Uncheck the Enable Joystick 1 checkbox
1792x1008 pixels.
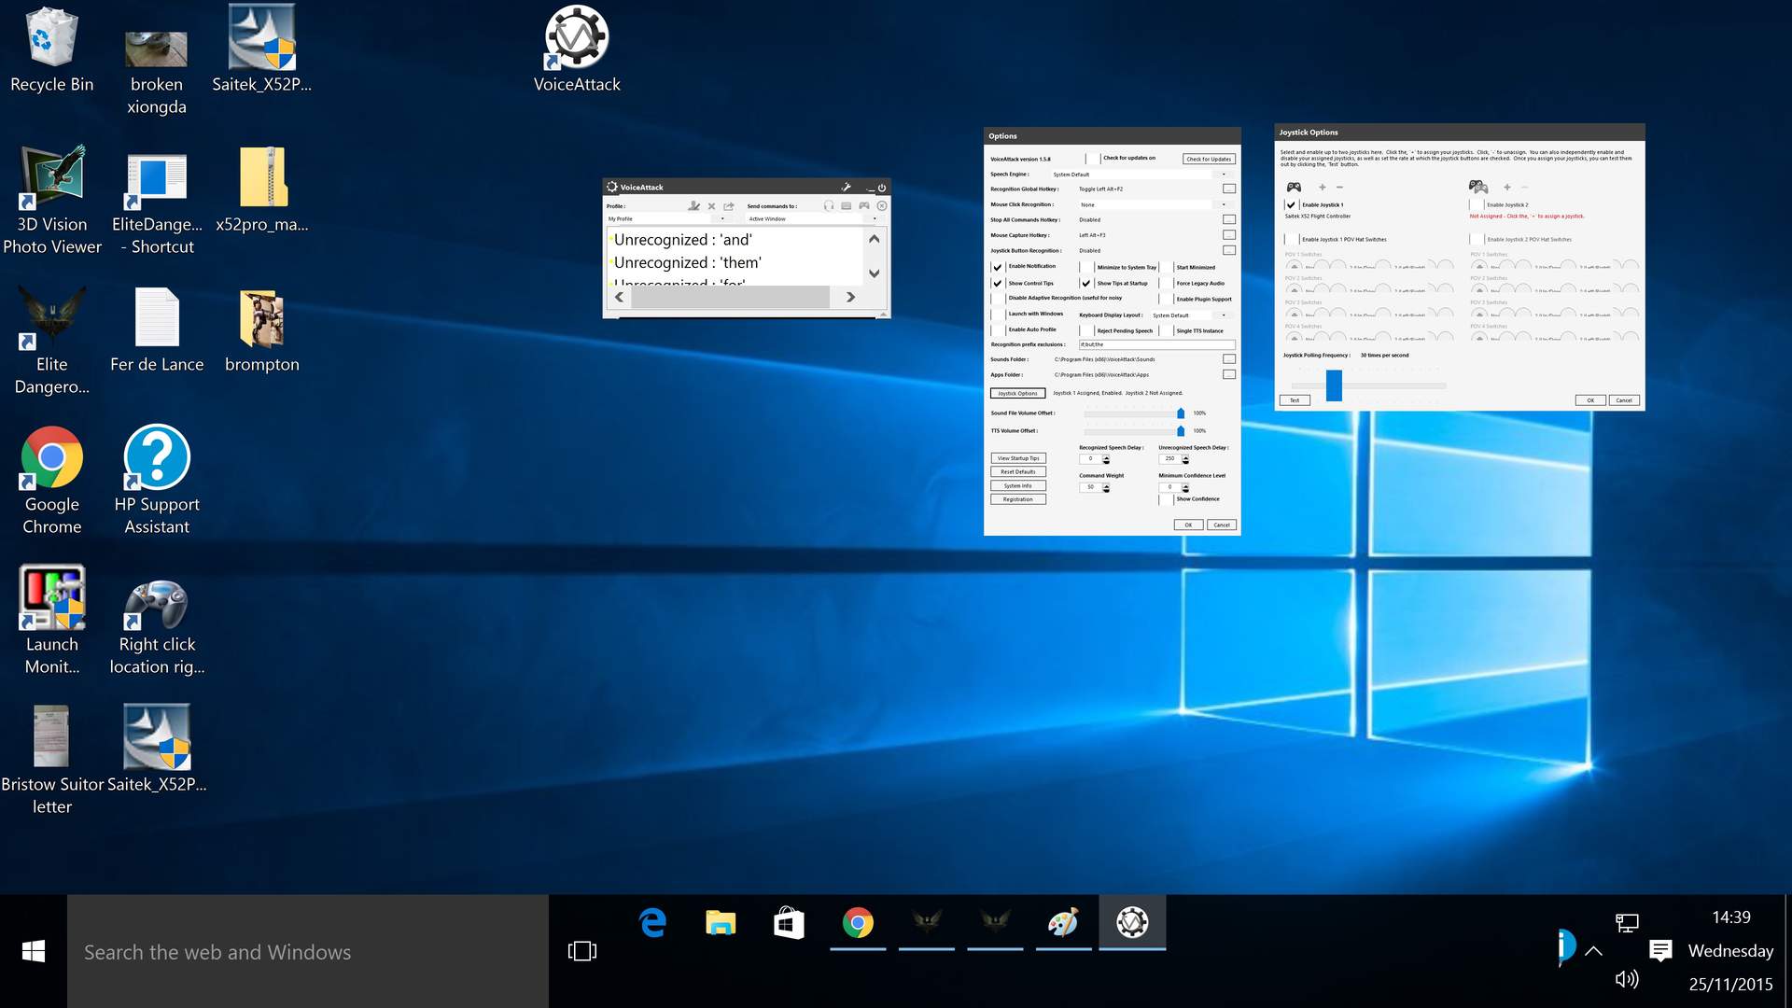(x=1291, y=204)
